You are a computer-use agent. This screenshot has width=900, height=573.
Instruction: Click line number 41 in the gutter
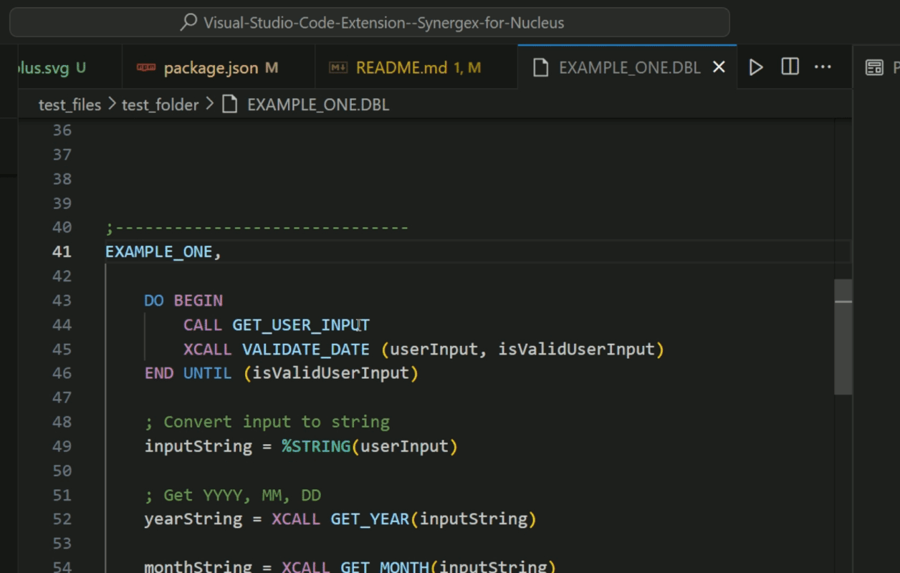(x=62, y=251)
